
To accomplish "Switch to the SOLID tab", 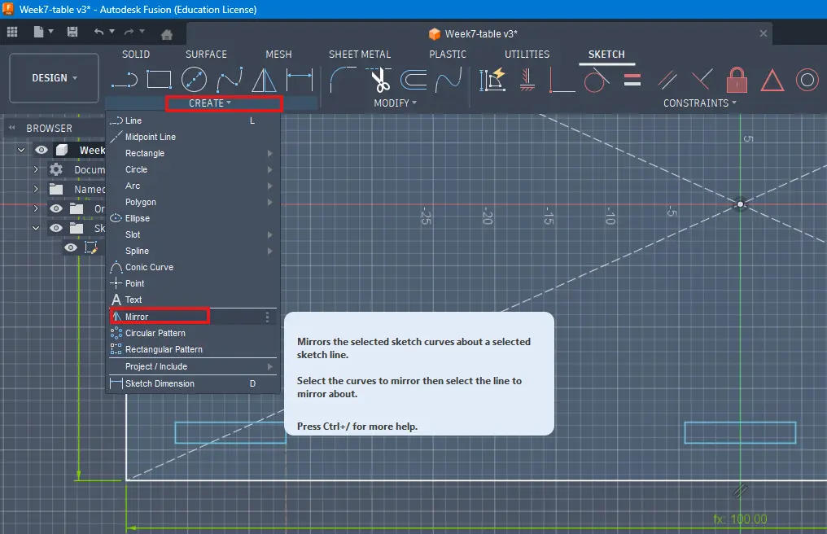I will pyautogui.click(x=136, y=55).
